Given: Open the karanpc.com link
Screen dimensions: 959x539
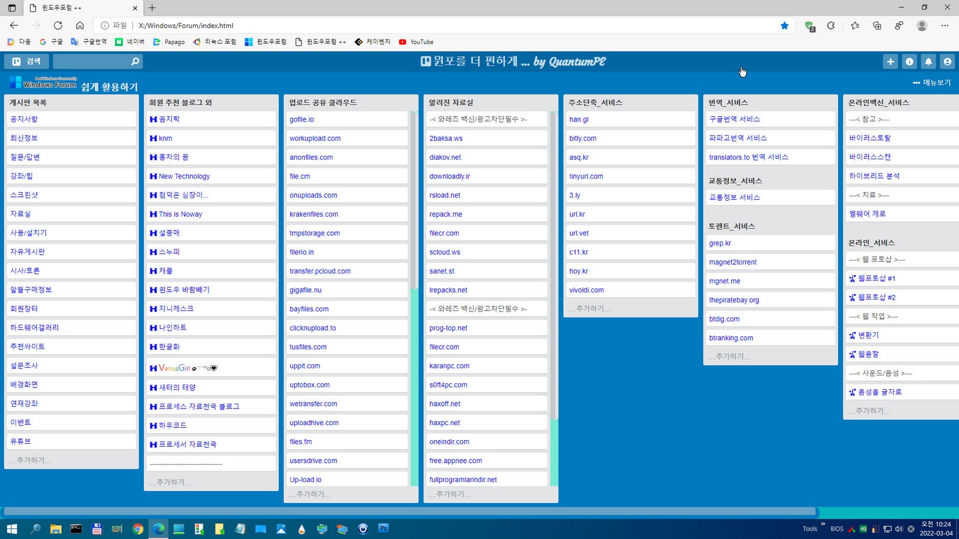Looking at the screenshot, I should pyautogui.click(x=487, y=365).
